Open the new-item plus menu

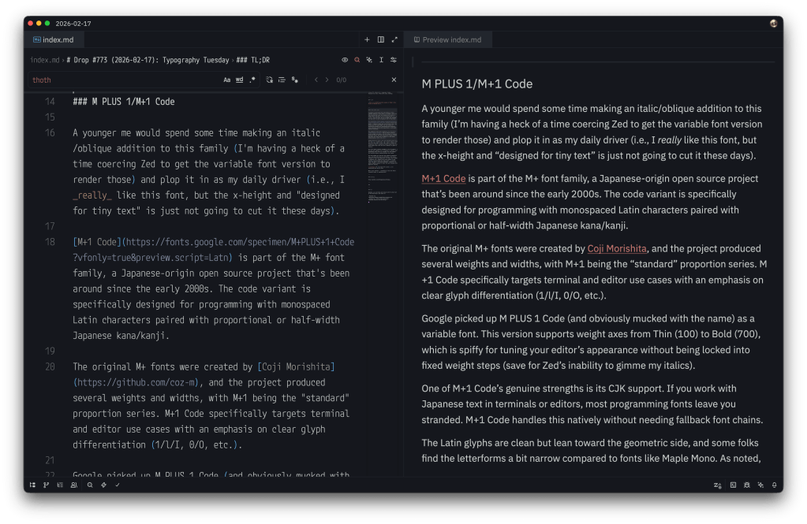coord(367,39)
